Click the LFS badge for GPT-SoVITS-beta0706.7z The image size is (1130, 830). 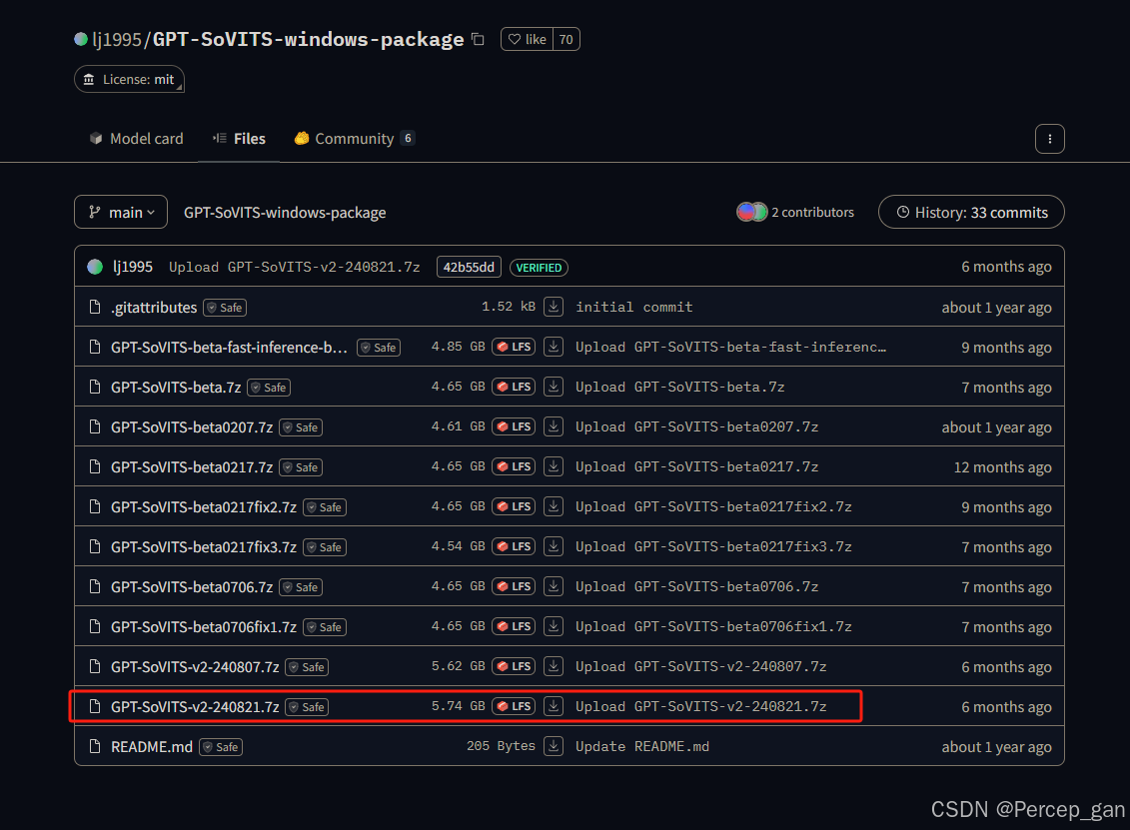[x=514, y=586]
